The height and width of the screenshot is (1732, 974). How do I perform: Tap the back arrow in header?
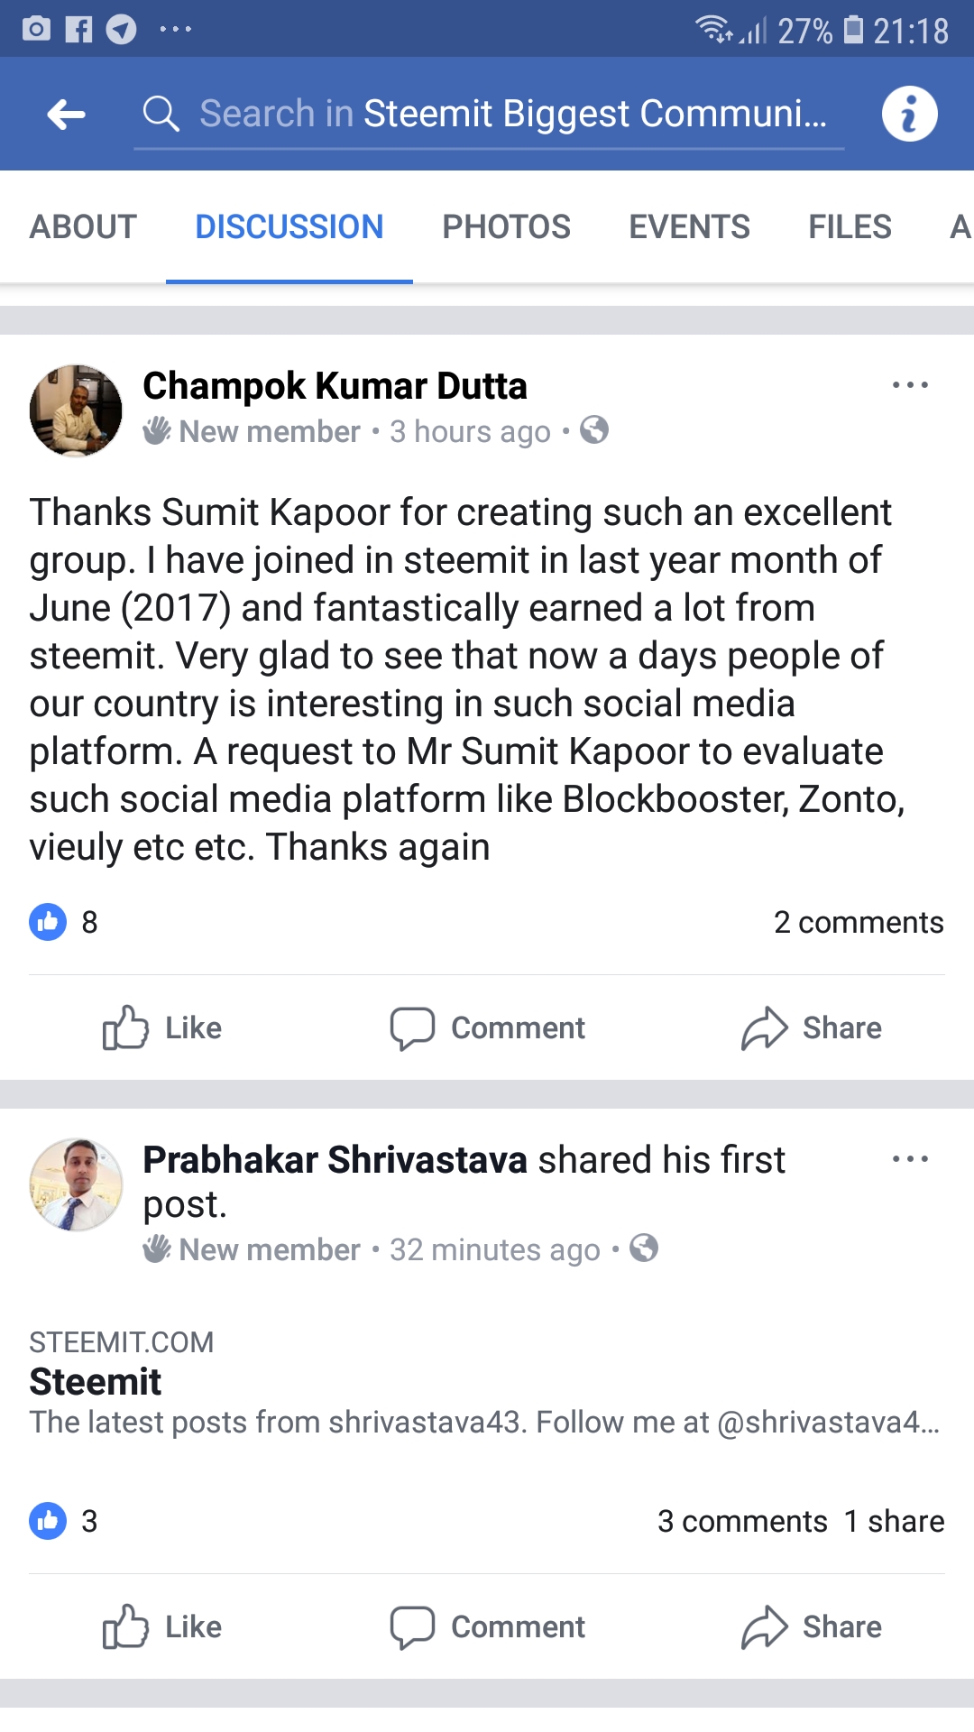point(66,115)
